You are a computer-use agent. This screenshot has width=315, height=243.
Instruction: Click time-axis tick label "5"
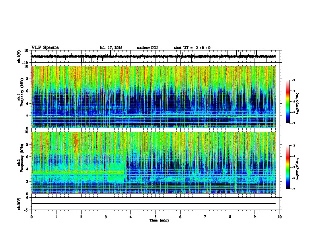pos(156,217)
